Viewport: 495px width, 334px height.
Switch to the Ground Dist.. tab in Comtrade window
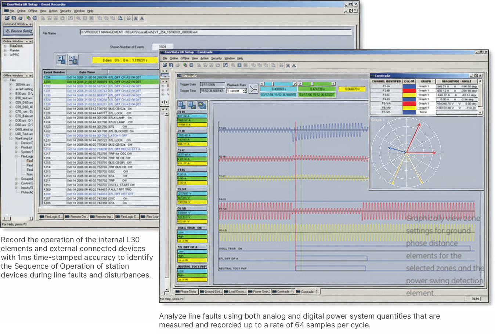coord(210,292)
